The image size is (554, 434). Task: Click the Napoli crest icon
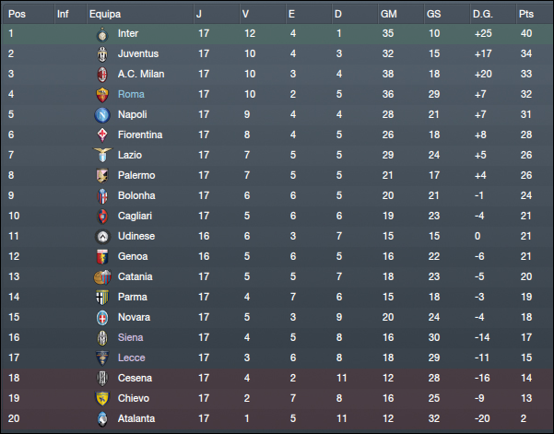coord(102,115)
